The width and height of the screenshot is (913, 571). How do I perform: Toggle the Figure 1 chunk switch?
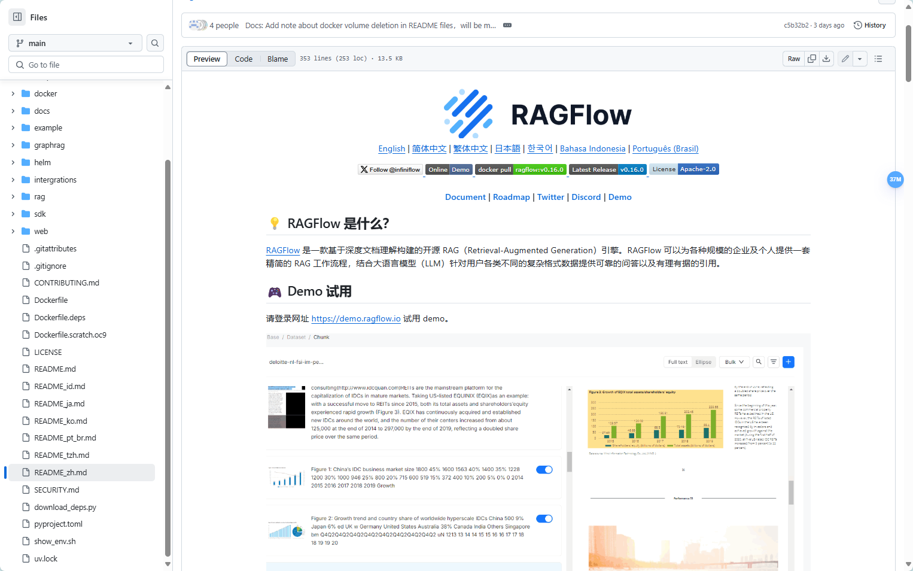pyautogui.click(x=544, y=469)
